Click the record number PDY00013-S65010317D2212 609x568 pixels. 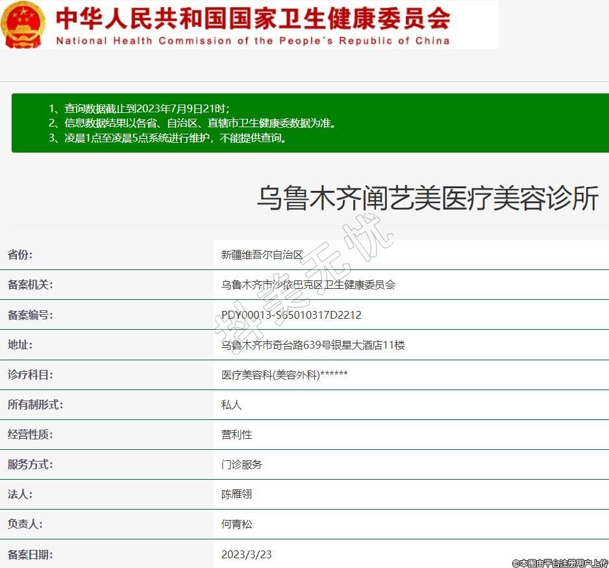(x=292, y=315)
